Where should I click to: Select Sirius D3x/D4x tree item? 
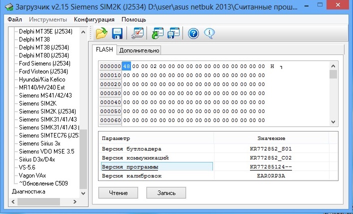point(37,159)
